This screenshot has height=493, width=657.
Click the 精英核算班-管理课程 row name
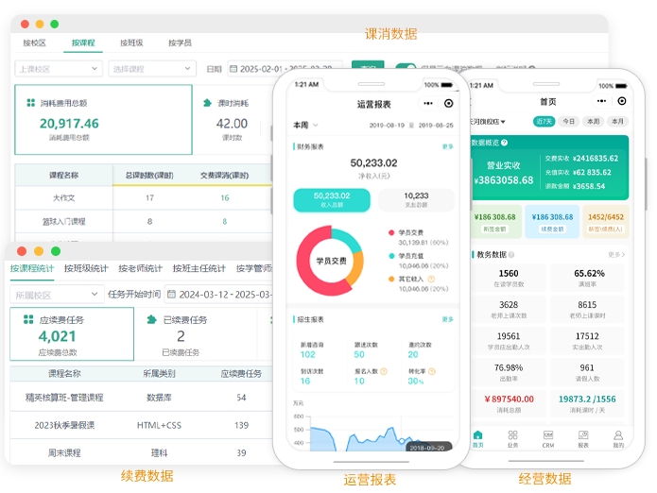click(64, 398)
